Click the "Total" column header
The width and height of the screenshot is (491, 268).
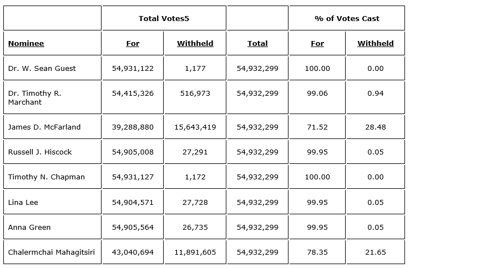click(x=257, y=43)
